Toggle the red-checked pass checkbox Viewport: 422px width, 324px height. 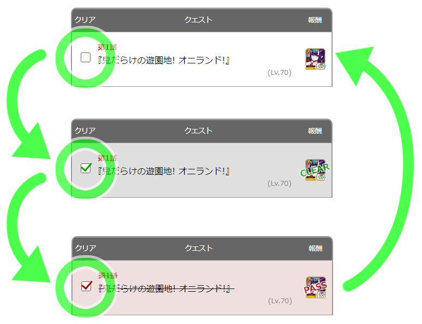[86, 286]
